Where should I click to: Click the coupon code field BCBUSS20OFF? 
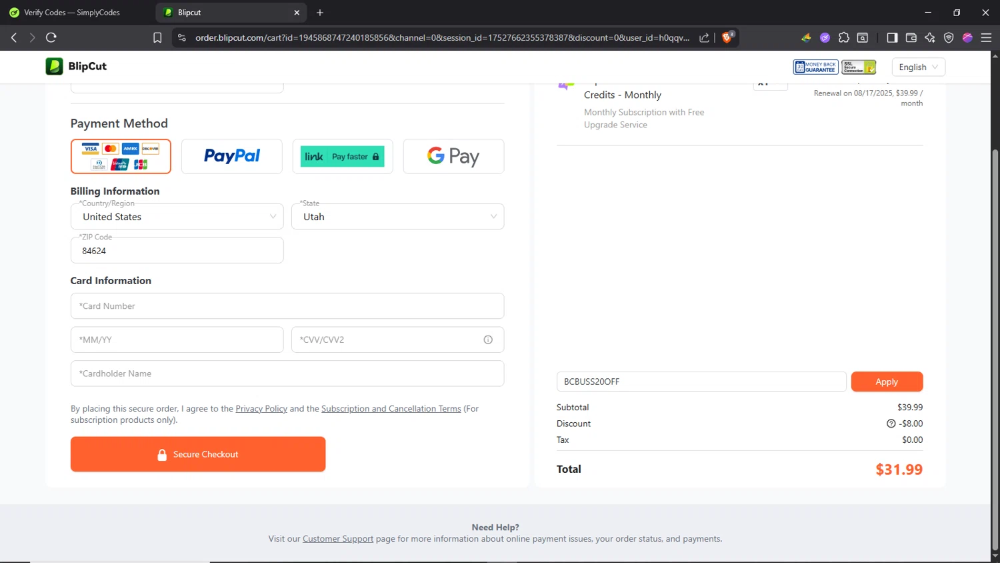701,382
